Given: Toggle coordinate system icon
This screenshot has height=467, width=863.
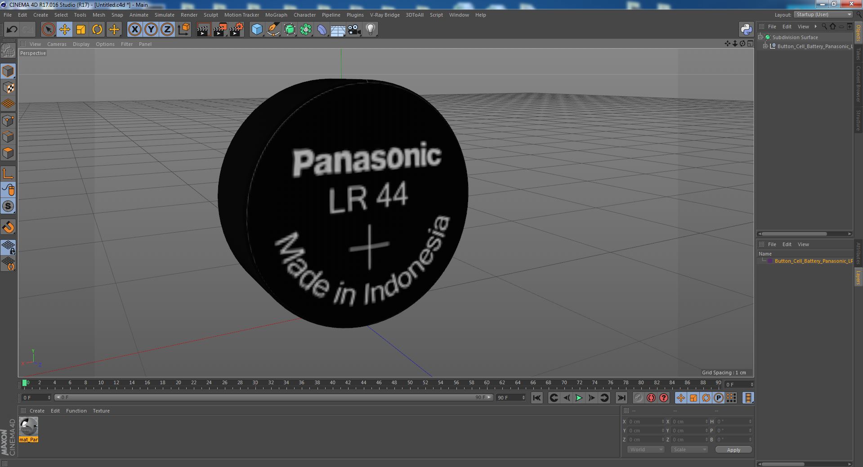Looking at the screenshot, I should pos(184,30).
